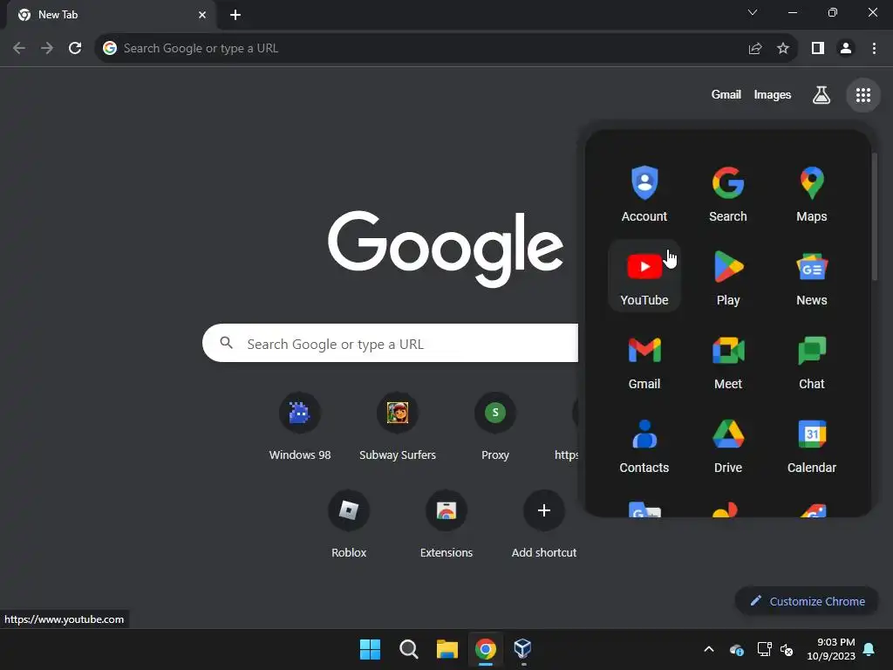The height and width of the screenshot is (670, 893).
Task: Reload the current page
Action: [x=75, y=49]
